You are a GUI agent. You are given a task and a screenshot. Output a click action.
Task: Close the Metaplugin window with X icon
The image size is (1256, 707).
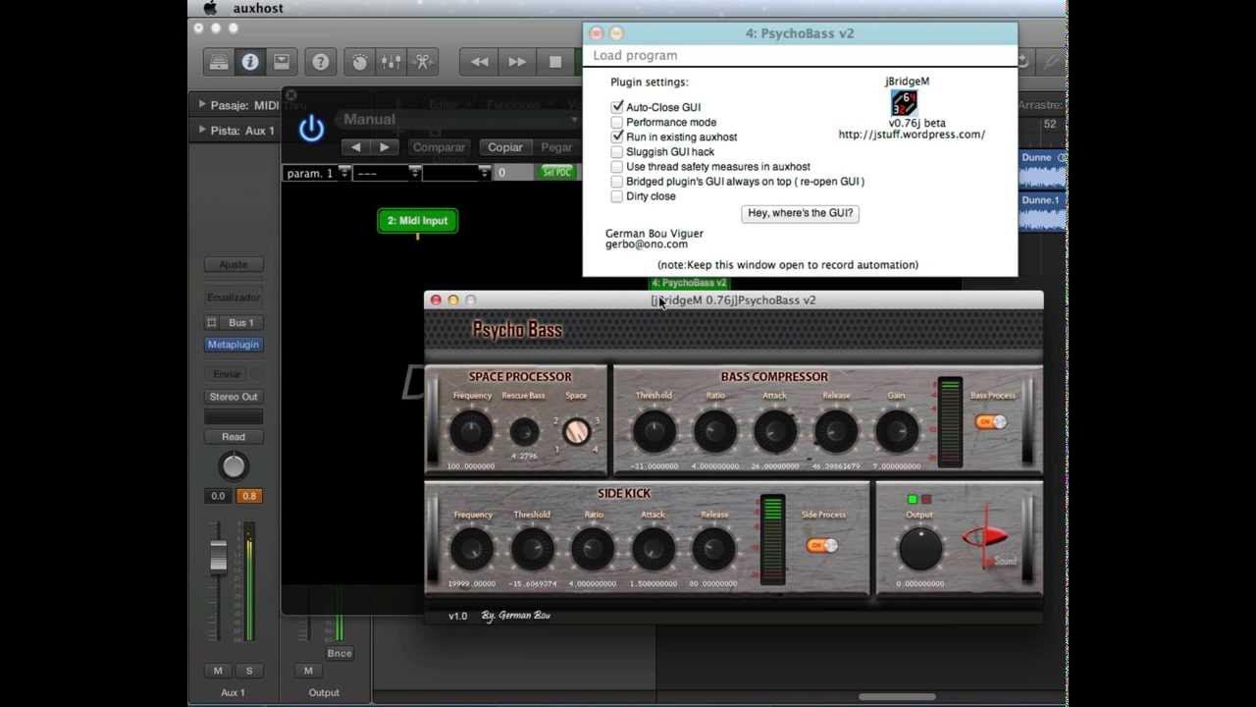coord(290,95)
